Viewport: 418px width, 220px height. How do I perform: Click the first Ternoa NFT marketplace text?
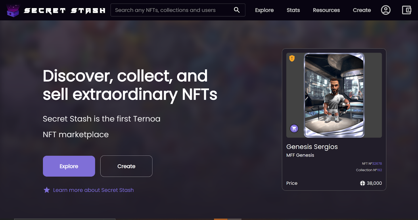tap(102, 127)
